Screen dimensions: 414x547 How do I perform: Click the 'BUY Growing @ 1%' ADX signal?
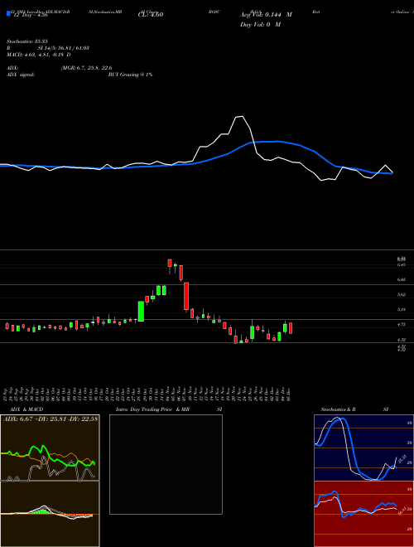coord(130,75)
